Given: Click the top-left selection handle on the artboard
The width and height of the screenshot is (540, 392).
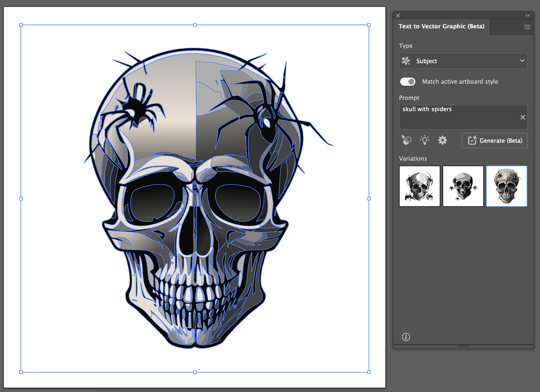Looking at the screenshot, I should pyautogui.click(x=21, y=25).
